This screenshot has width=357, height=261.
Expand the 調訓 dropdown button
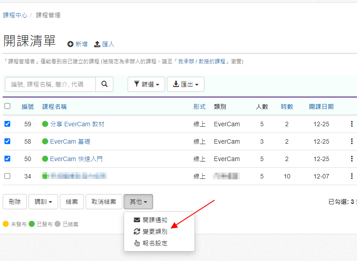43,202
